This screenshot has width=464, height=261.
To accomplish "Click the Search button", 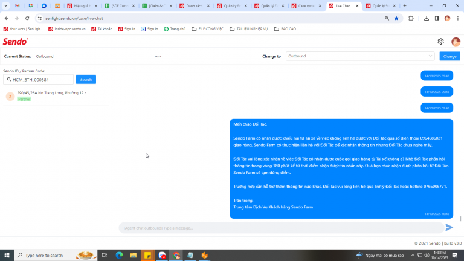I will coord(86,79).
